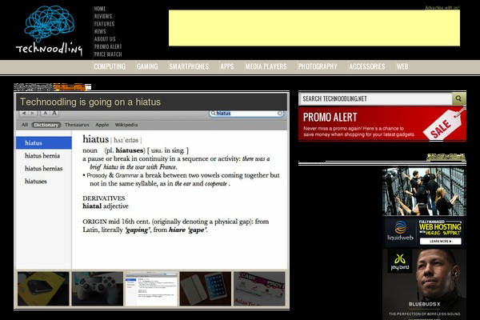Open the HOME menu link
480x320 pixels.
pos(100,9)
